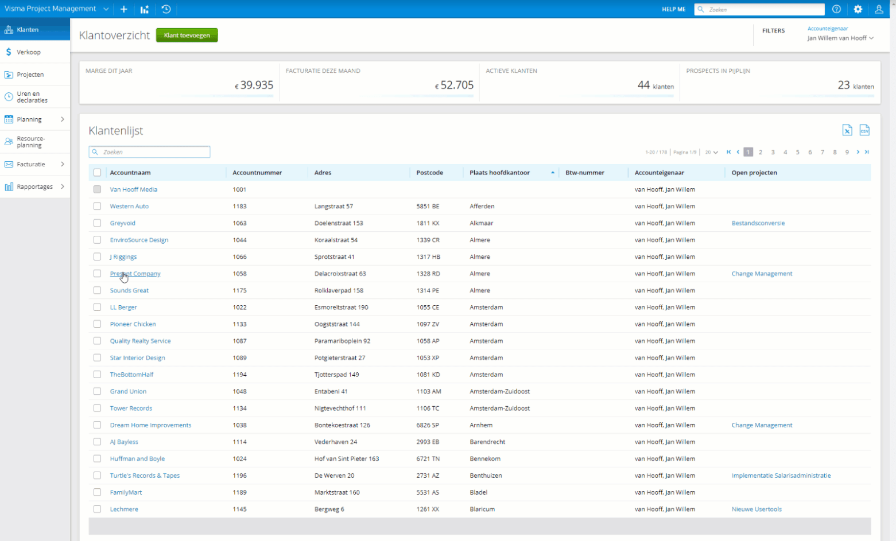This screenshot has width=896, height=541.
Task: Open the Bestandsconversie project link
Action: [758, 223]
